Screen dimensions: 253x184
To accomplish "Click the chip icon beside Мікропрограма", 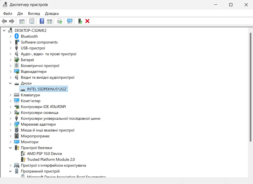I will pyautogui.click(x=17, y=136).
